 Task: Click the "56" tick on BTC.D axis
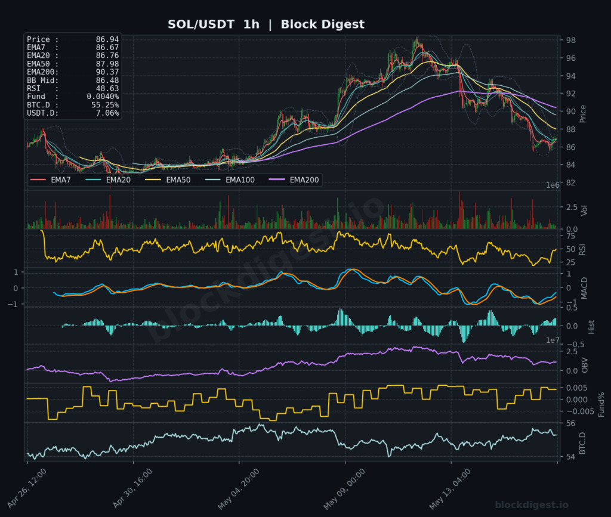pos(570,423)
